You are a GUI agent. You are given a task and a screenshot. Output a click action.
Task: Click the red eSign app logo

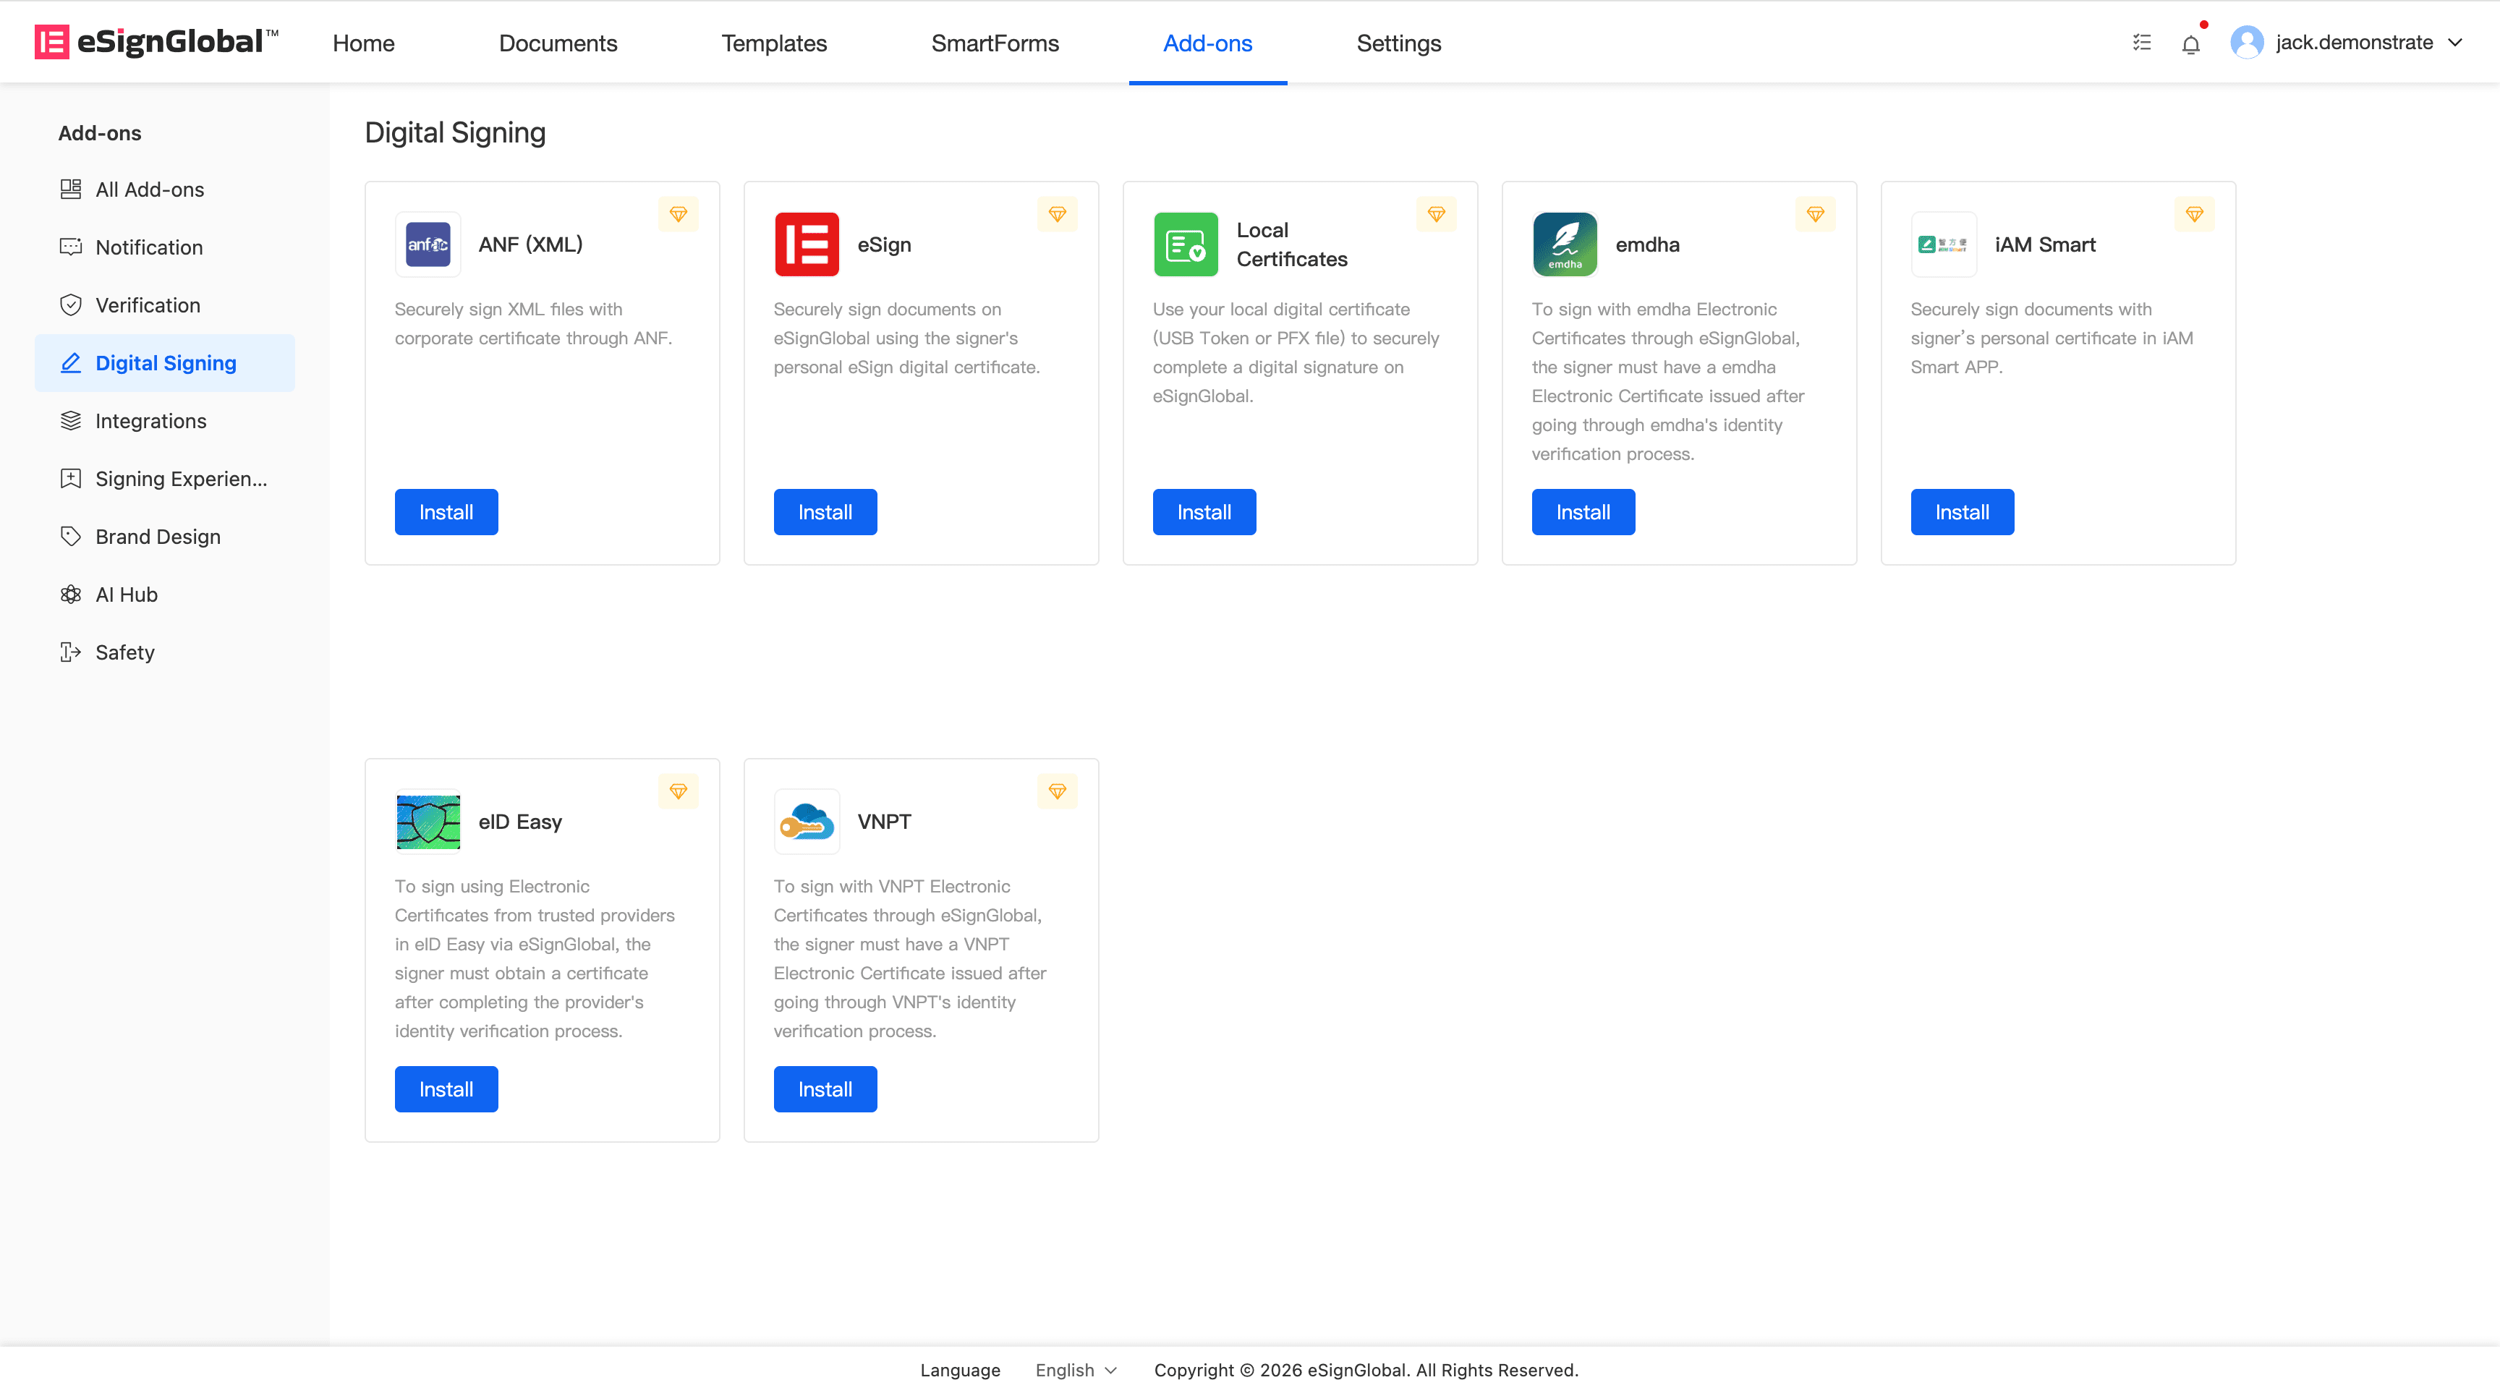pyautogui.click(x=807, y=244)
